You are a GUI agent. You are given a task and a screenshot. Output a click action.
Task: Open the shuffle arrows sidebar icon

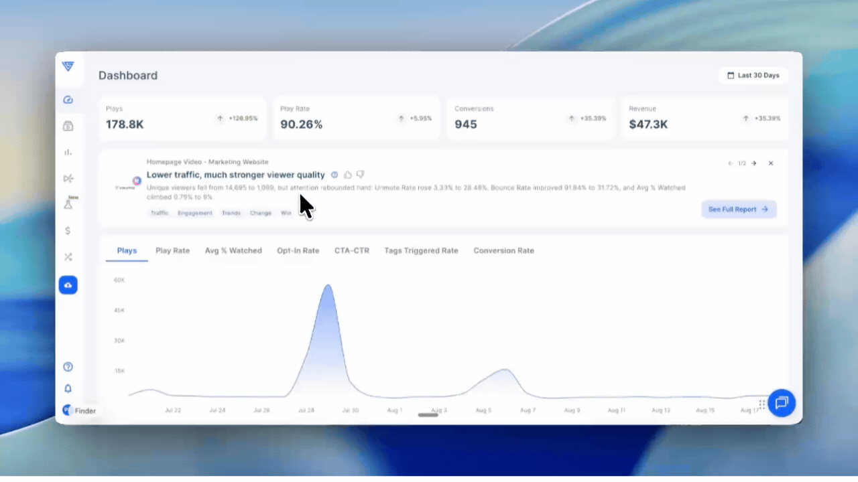pyautogui.click(x=68, y=256)
